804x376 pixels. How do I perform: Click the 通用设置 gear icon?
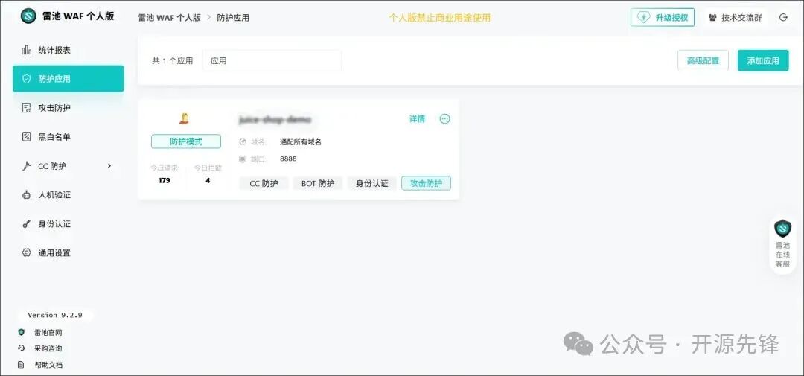point(26,253)
